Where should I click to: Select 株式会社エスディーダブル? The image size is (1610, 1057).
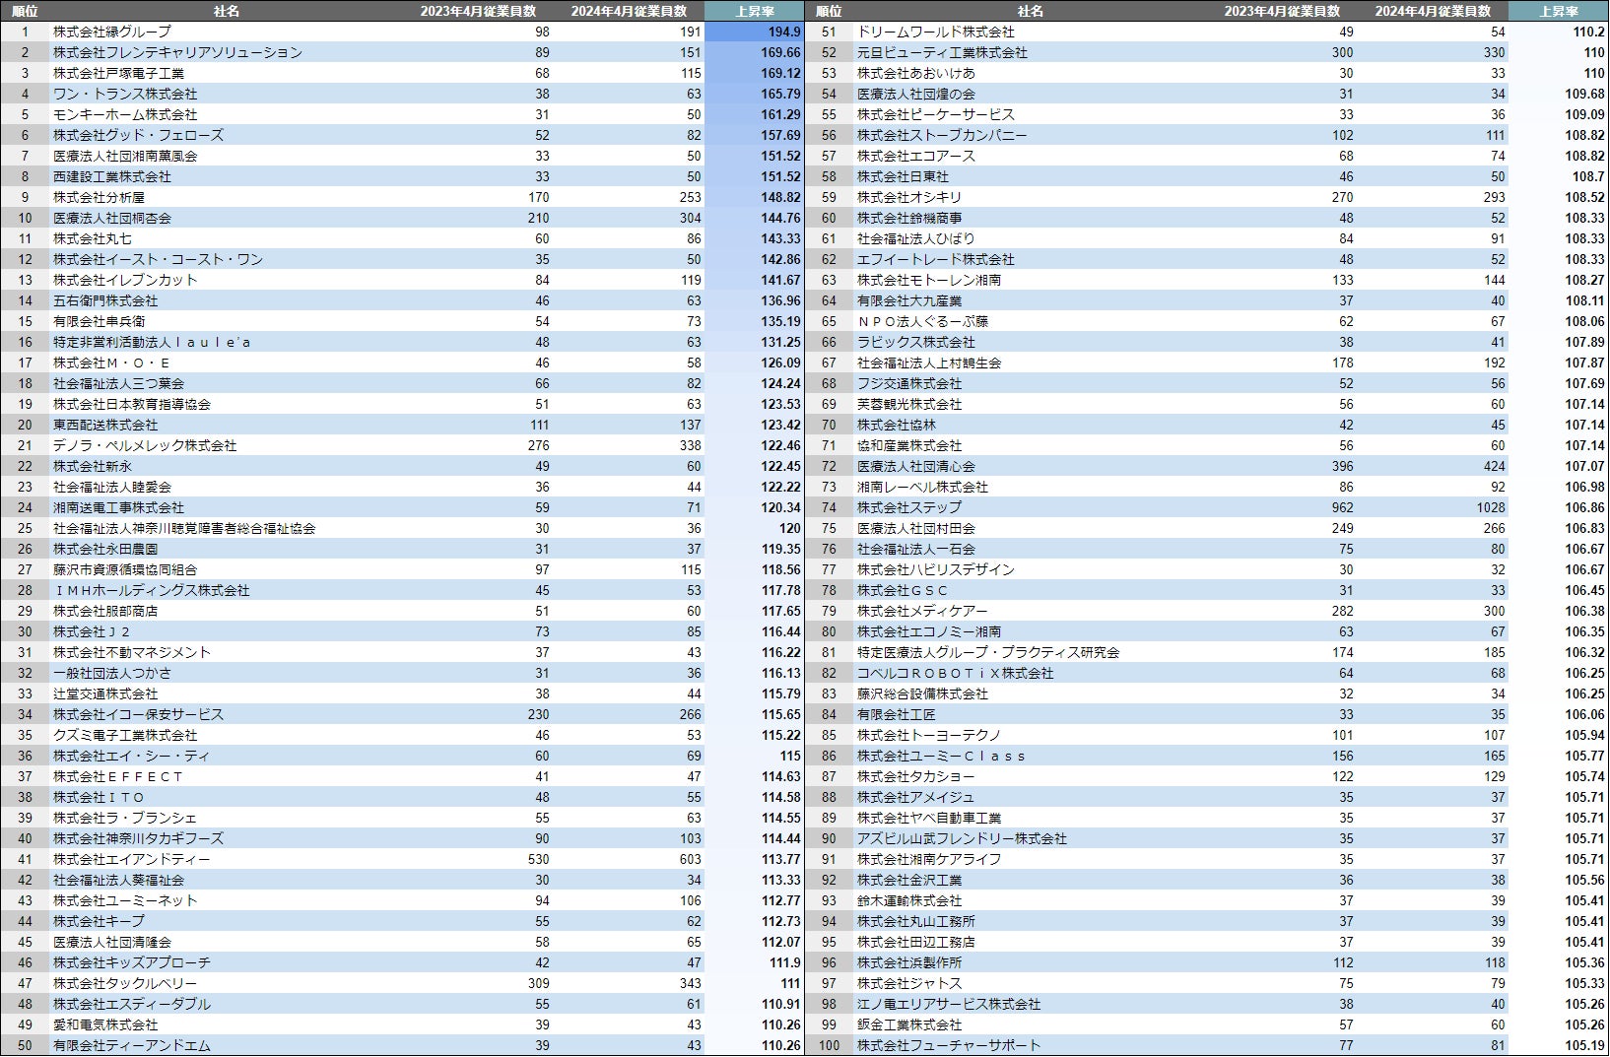tap(132, 1004)
